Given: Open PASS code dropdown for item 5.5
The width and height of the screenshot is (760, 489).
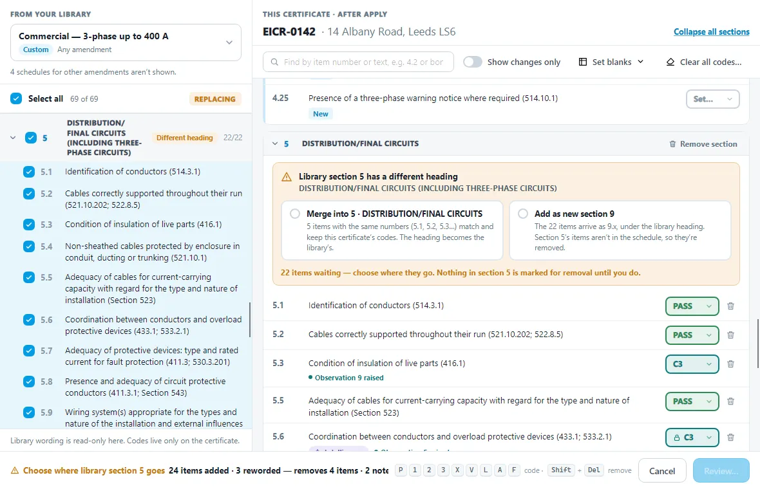Looking at the screenshot, I should [692, 401].
